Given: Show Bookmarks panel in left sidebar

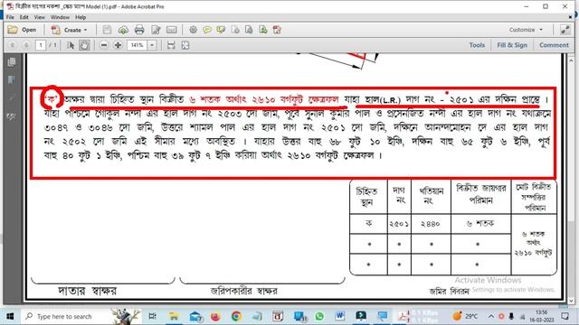Looking at the screenshot, I should (12, 80).
